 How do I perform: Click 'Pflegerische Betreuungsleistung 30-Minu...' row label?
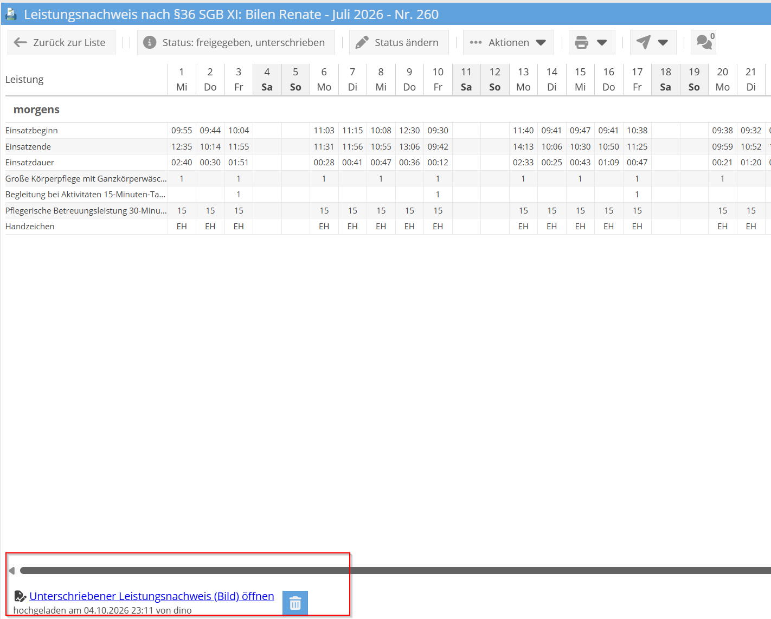pyautogui.click(x=86, y=211)
